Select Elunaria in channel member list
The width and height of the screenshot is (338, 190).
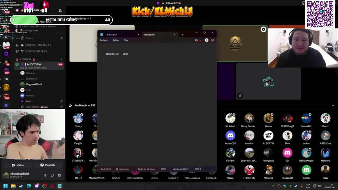pos(30,73)
